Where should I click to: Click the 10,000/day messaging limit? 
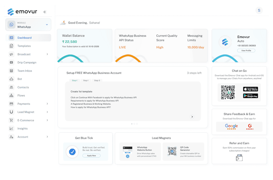click(196, 47)
